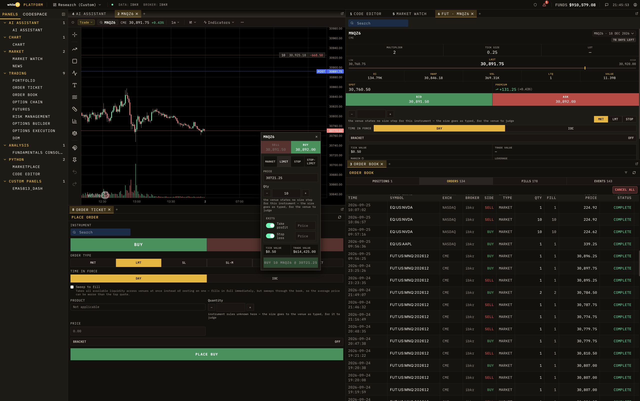Image resolution: width=640 pixels, height=401 pixels.
Task: Select the magnet snap tool
Action: click(x=74, y=148)
